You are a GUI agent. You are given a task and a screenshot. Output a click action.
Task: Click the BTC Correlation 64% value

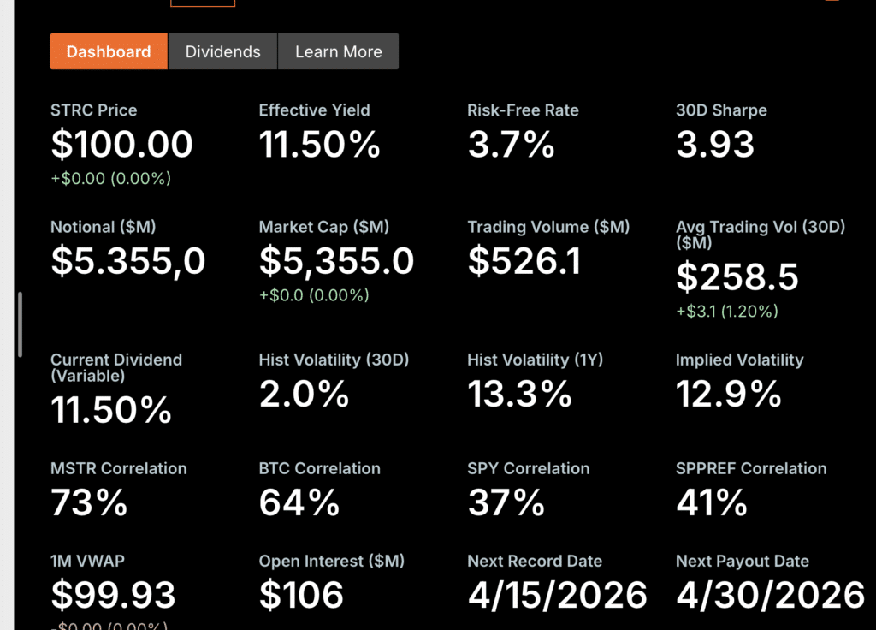tap(299, 502)
